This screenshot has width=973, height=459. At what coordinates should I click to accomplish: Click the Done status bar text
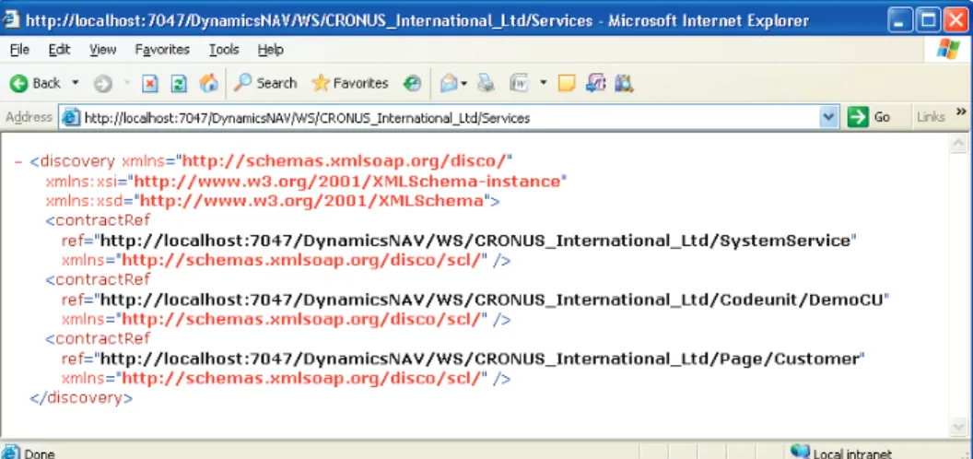40,453
